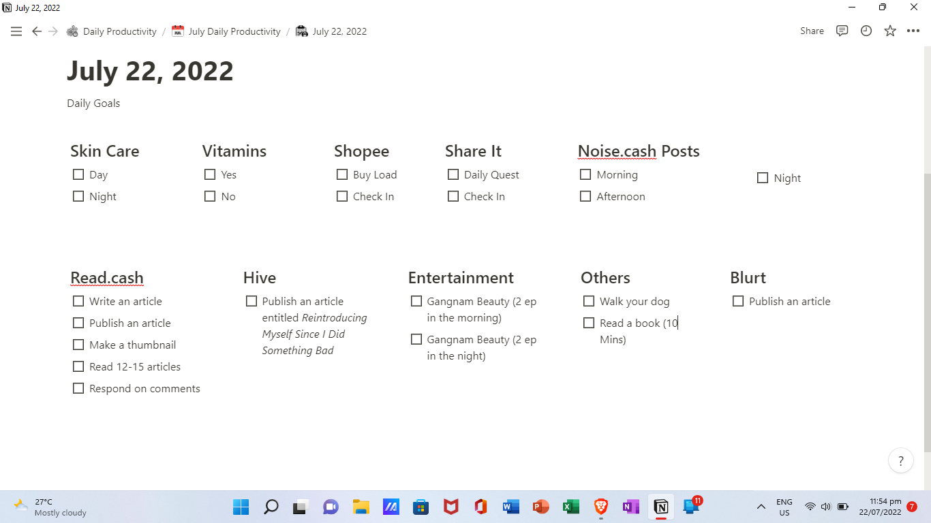Image resolution: width=931 pixels, height=523 pixels.
Task: Open the notification center badge showing 7
Action: (x=912, y=507)
